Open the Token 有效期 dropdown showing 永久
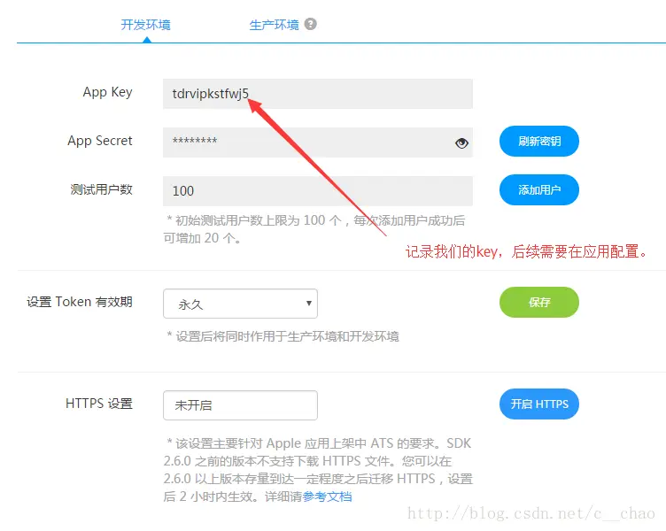This screenshot has height=531, width=666. coord(240,304)
